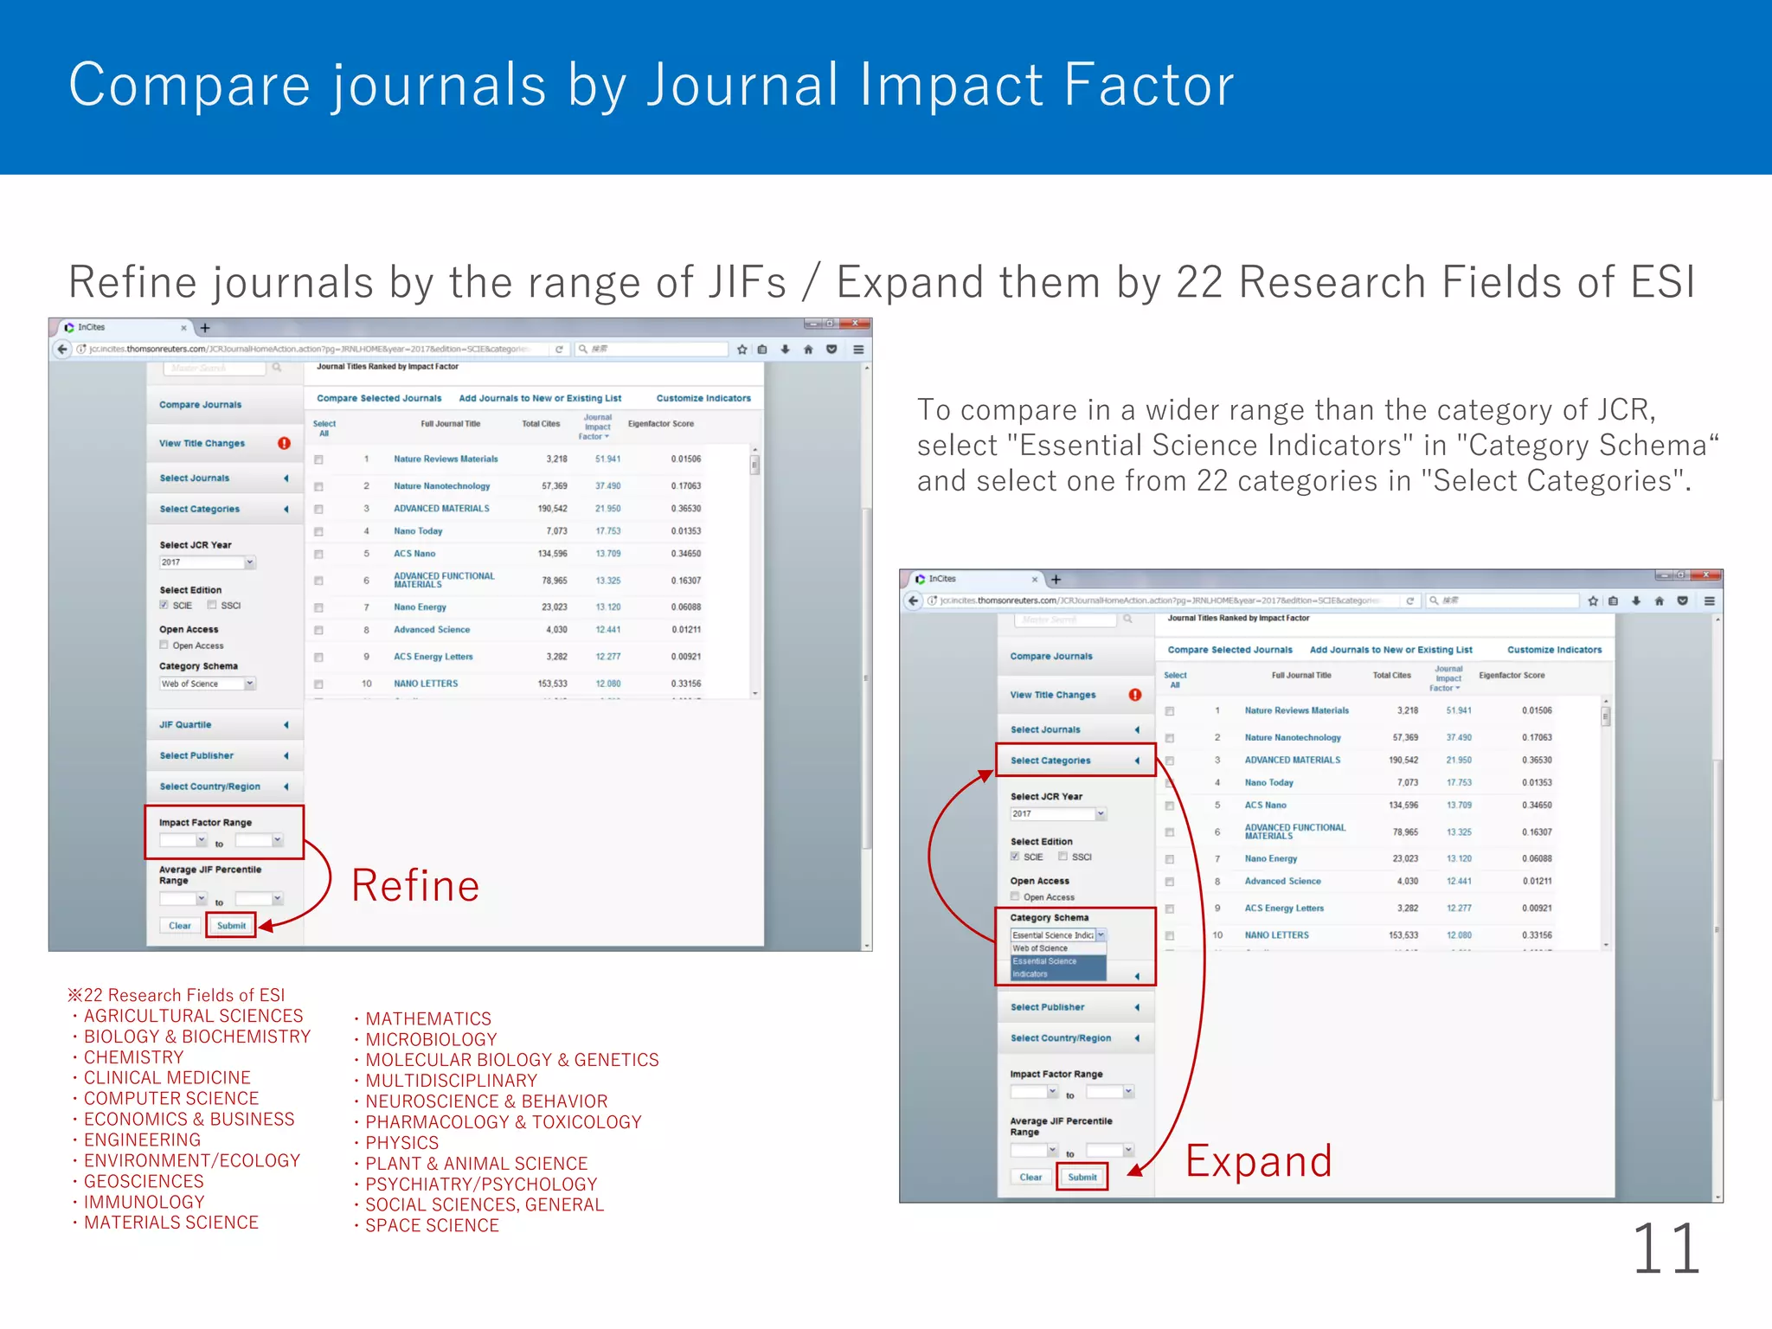1772x1329 pixels.
Task: Click the Master Search magnifier in Refine window
Action: click(277, 368)
